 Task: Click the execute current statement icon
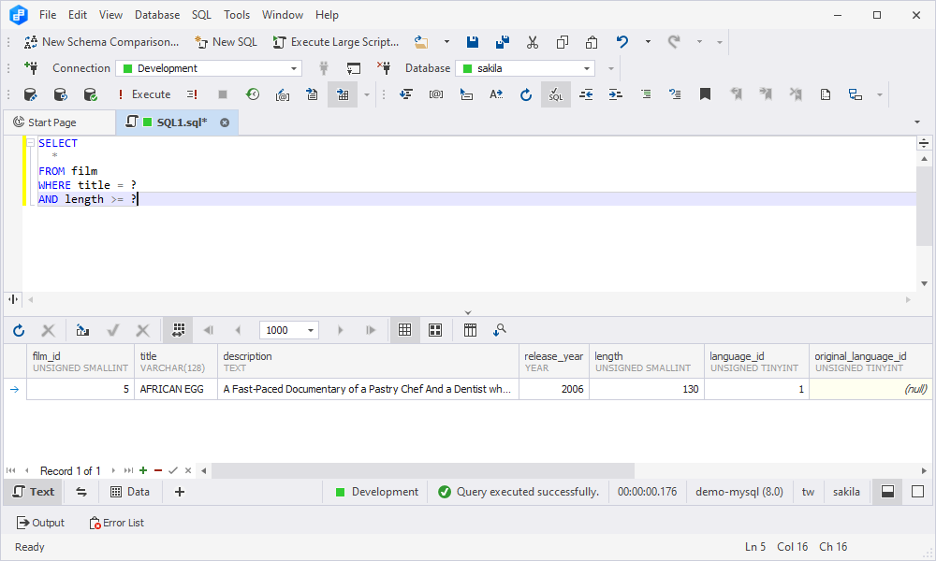192,94
